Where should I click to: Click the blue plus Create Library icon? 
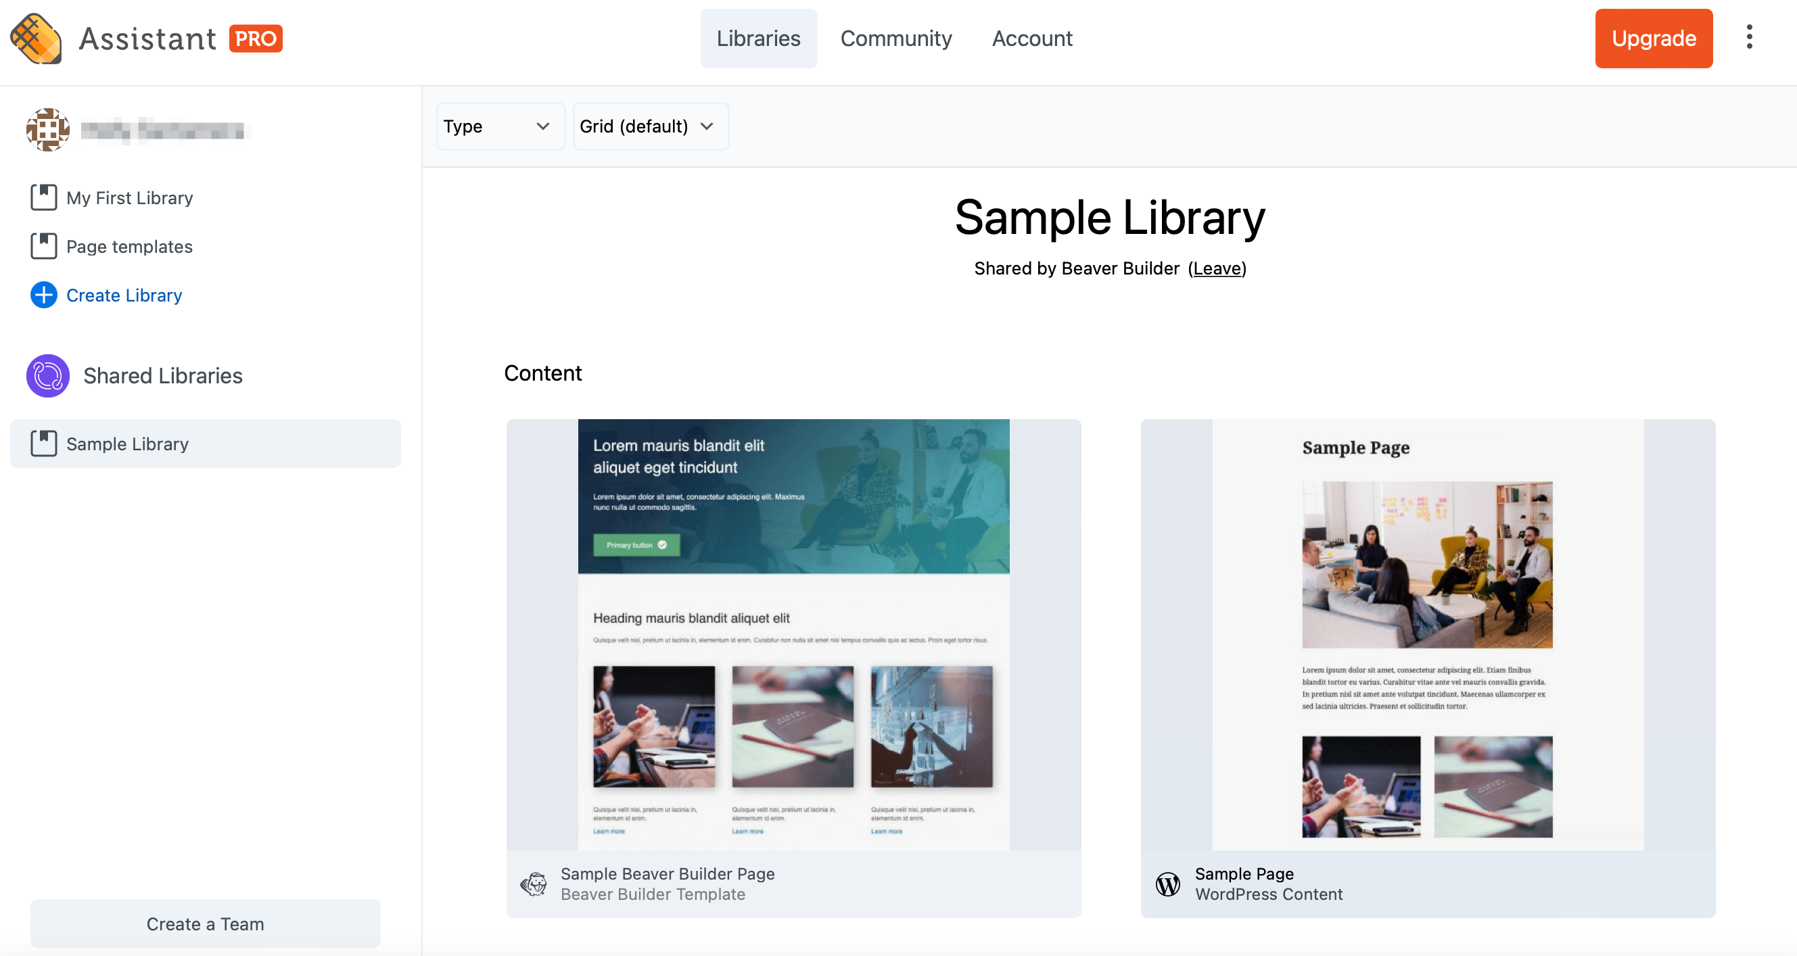(43, 295)
